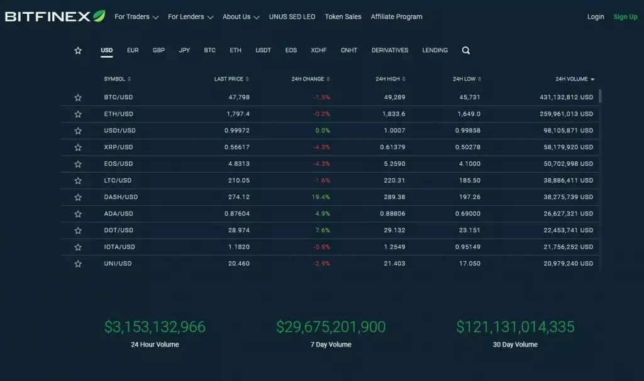This screenshot has height=381, width=644.
Task: Switch to the CNHT market tab
Action: [x=348, y=50]
